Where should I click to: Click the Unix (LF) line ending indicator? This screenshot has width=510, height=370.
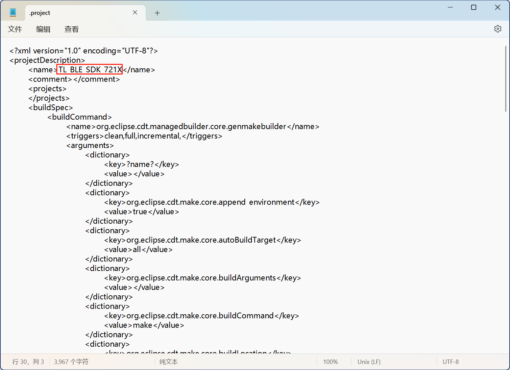point(369,362)
